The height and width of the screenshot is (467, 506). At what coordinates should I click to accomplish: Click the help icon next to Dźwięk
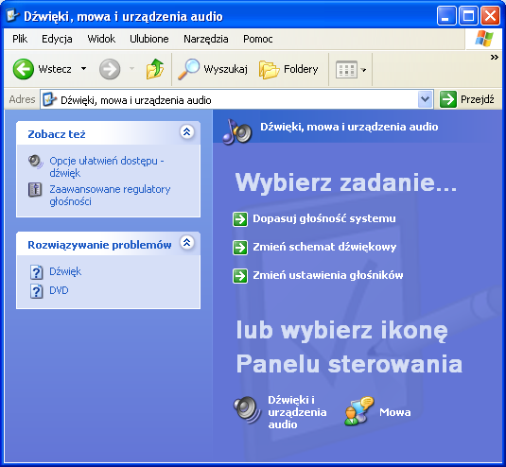pos(37,272)
